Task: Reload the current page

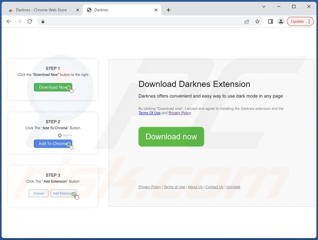Action: coord(30,21)
